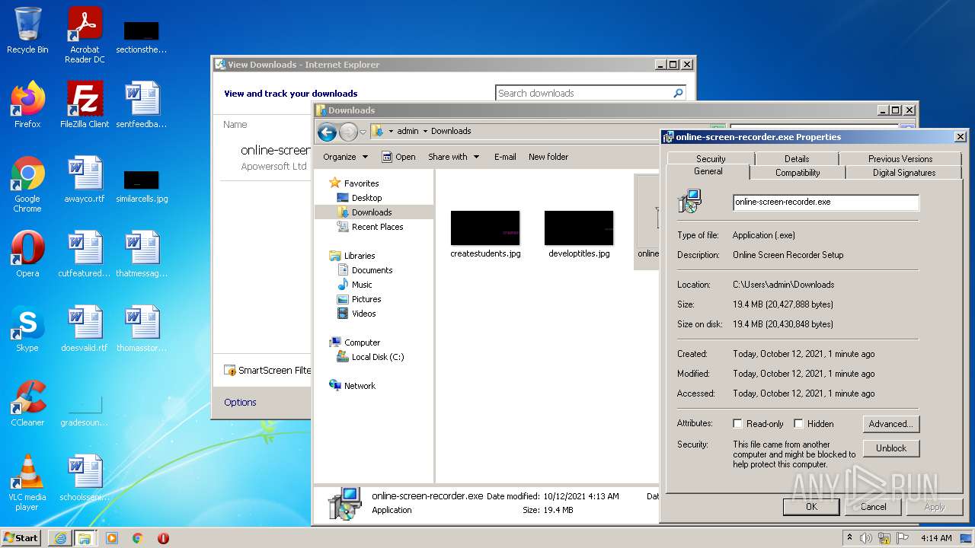The width and height of the screenshot is (975, 548).
Task: Open recent pages dropdown beside navigation arrows
Action: 363,132
